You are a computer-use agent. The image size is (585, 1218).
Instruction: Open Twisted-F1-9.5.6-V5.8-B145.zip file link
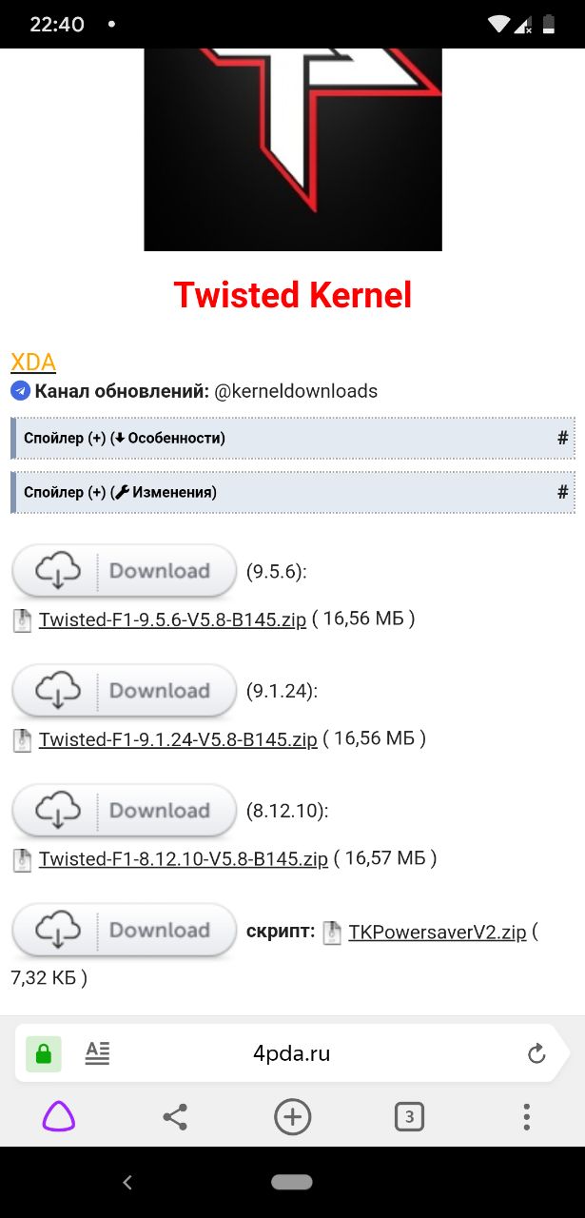pos(172,619)
